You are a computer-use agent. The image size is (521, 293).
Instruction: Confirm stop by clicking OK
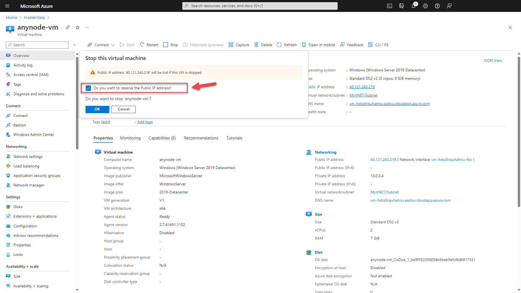point(97,109)
